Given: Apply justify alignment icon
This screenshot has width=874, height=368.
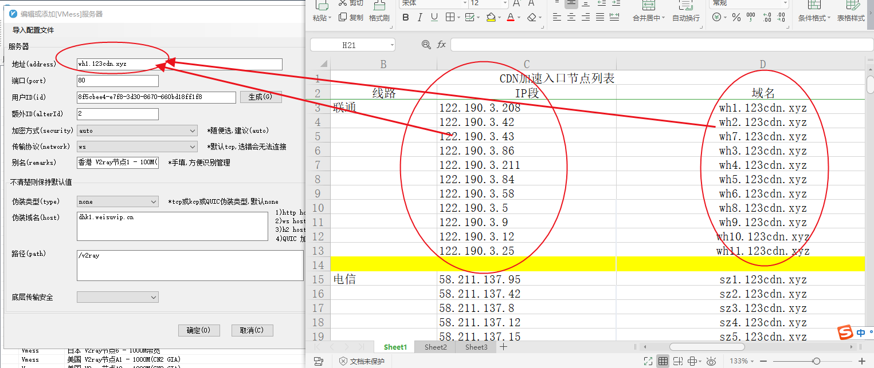Looking at the screenshot, I should coord(601,17).
